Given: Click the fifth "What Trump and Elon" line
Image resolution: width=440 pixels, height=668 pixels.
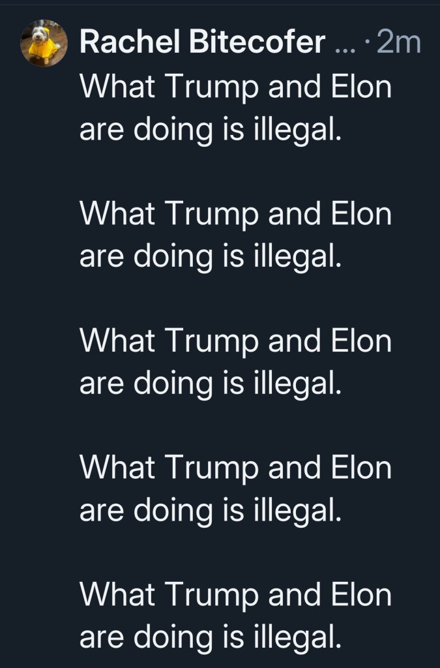Looking at the screenshot, I should pos(235,596).
